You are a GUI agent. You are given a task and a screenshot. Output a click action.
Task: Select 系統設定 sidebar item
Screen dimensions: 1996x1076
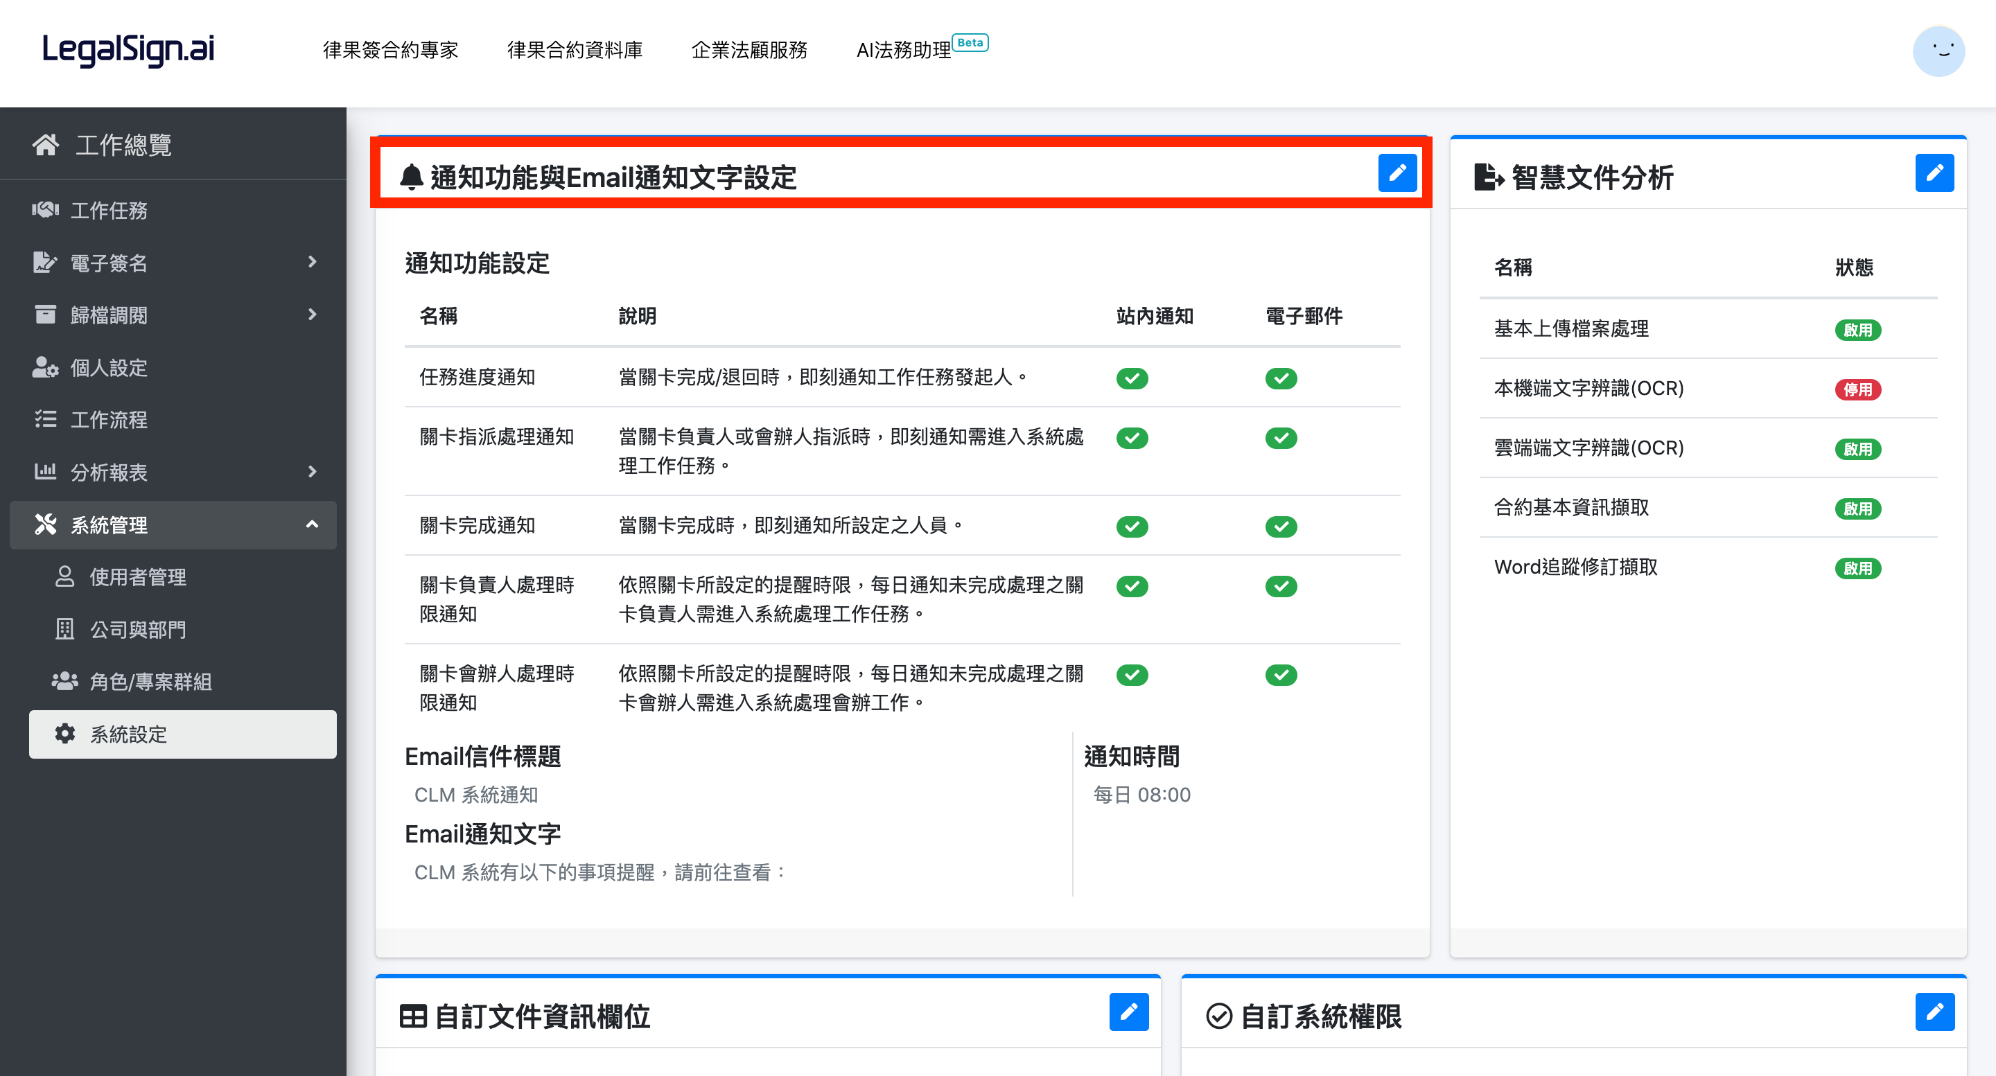182,734
